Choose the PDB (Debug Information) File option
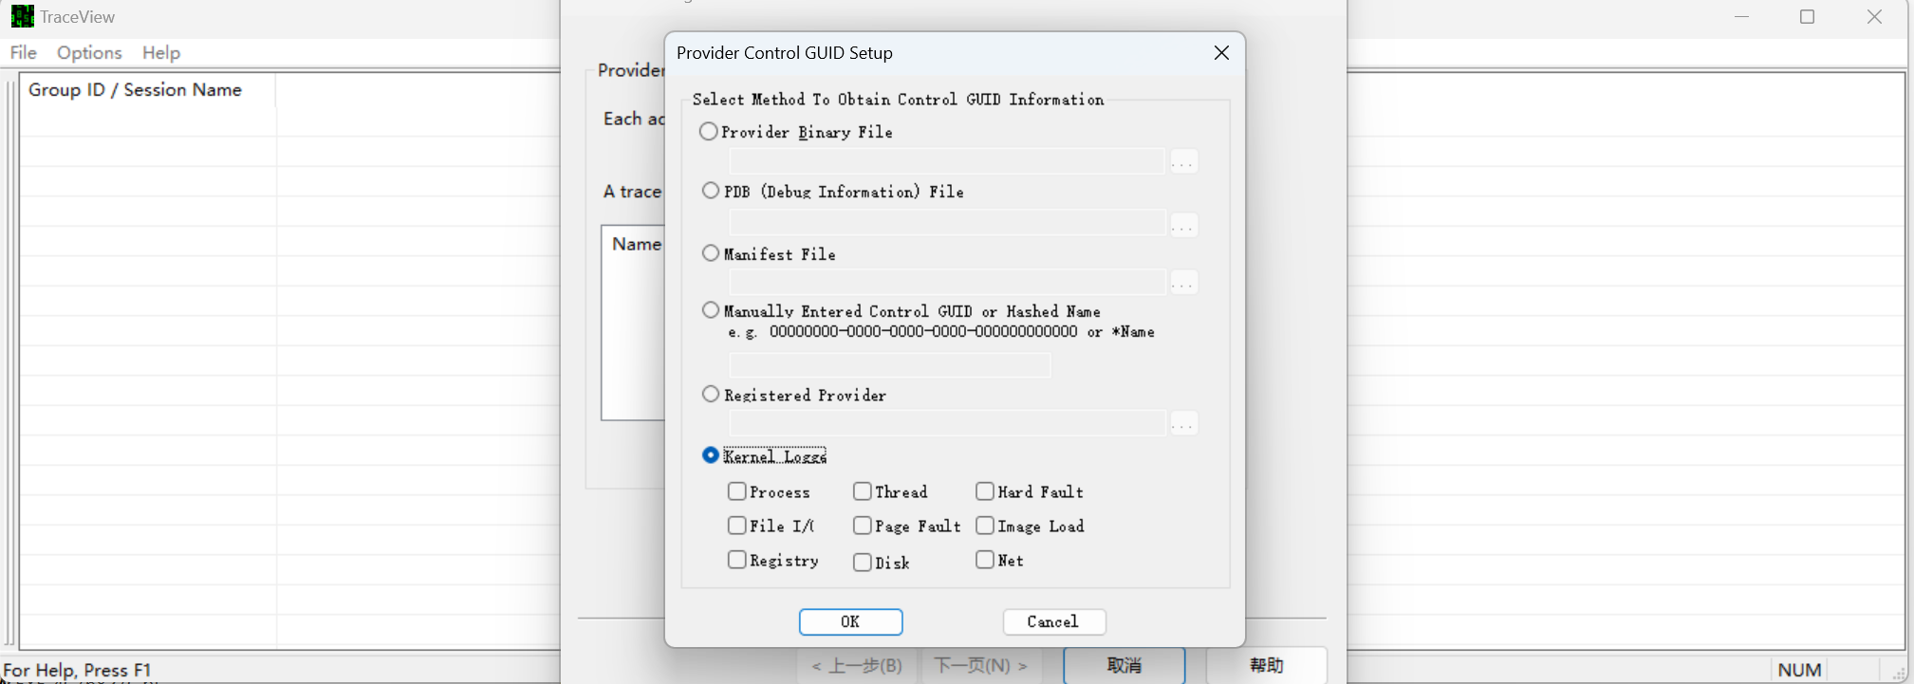The height and width of the screenshot is (684, 1914). coord(711,191)
